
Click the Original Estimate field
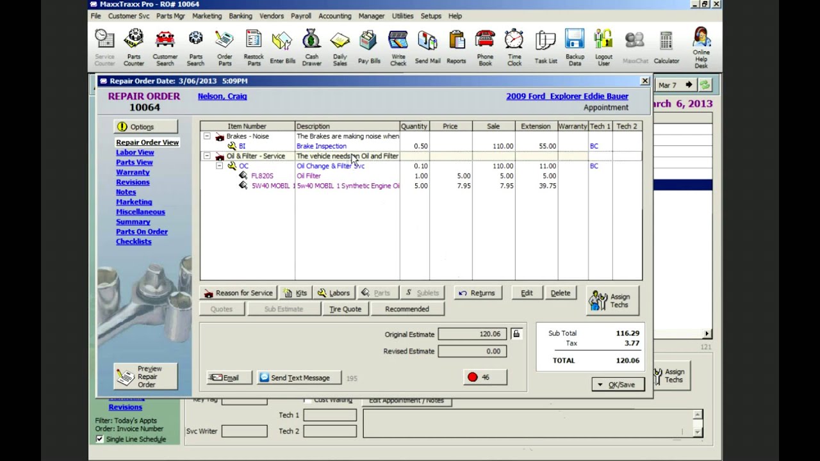coord(473,334)
